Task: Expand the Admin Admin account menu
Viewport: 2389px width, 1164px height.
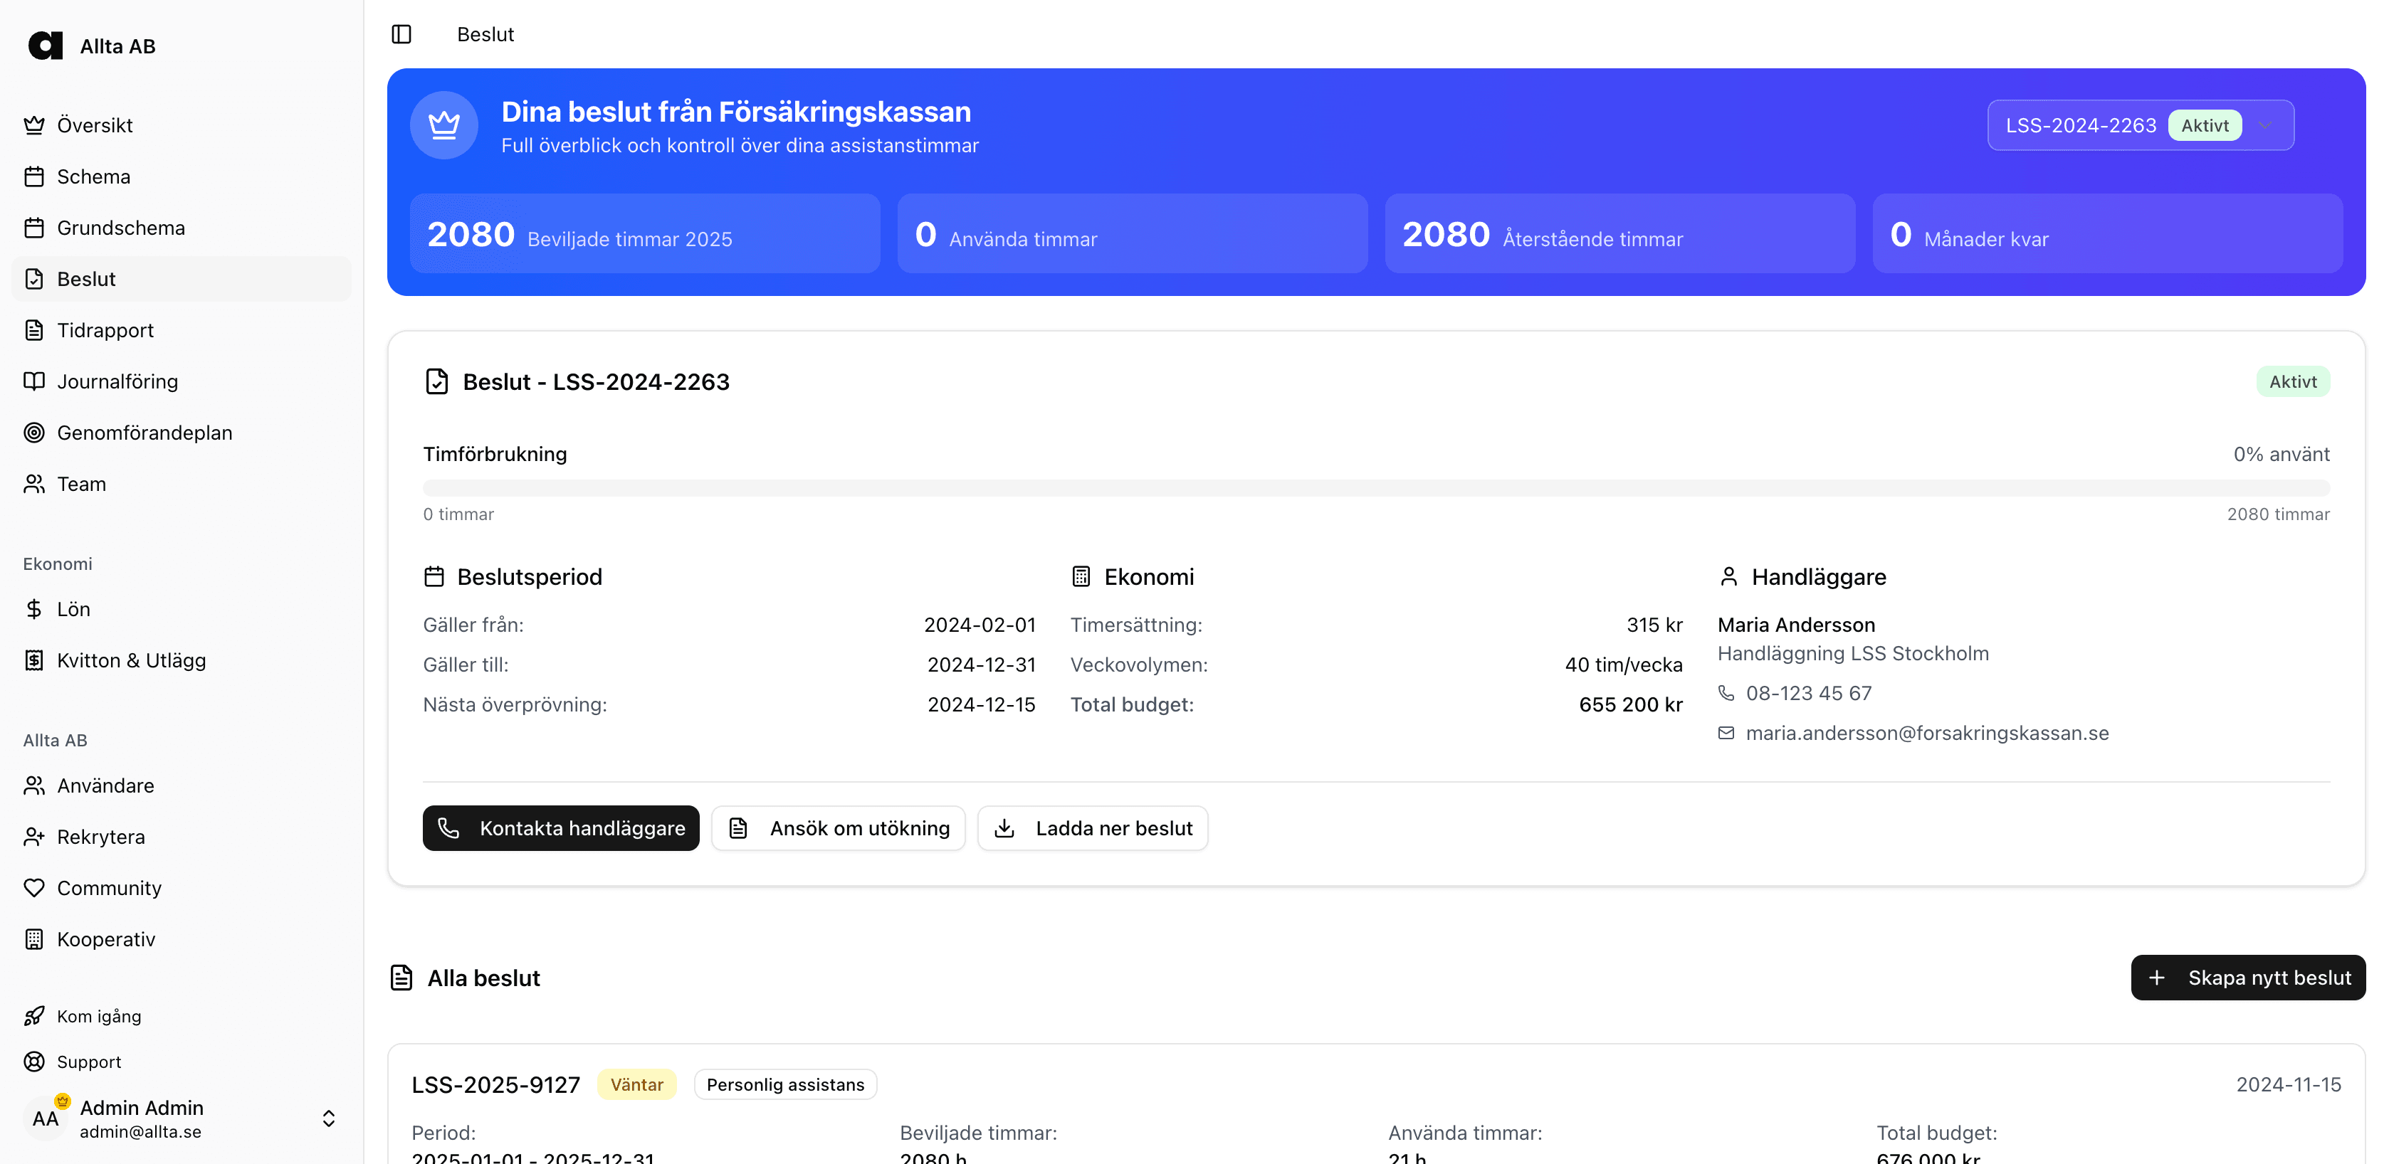Action: pos(328,1118)
